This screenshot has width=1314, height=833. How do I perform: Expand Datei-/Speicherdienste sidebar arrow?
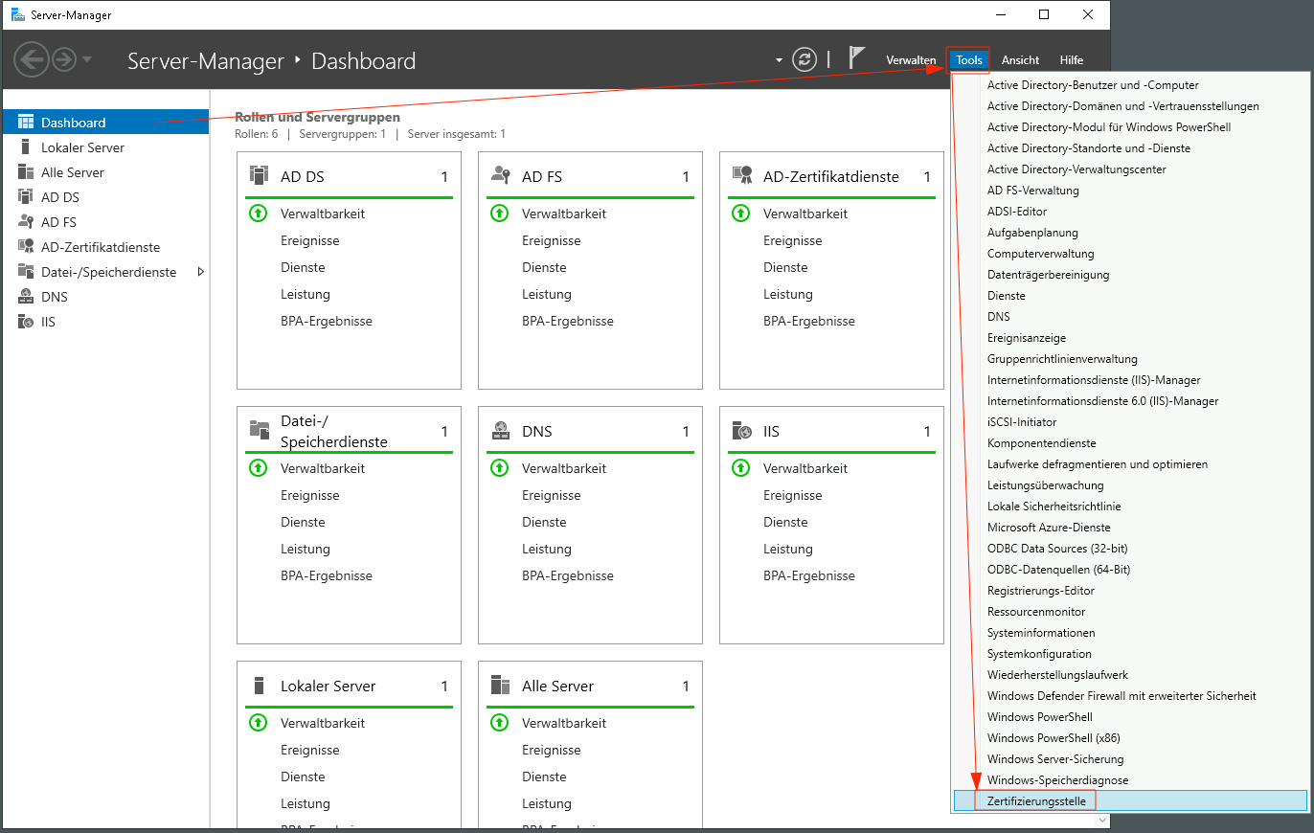coord(200,272)
